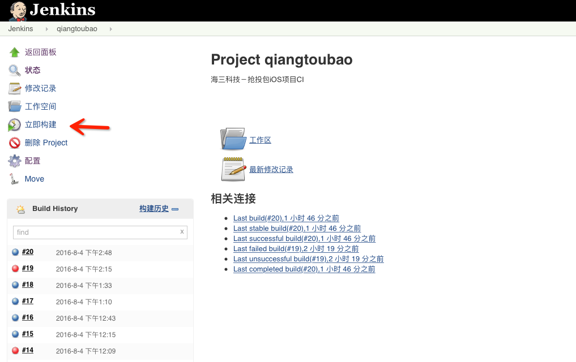Select Move in the sidebar
576x362 pixels.
[34, 179]
